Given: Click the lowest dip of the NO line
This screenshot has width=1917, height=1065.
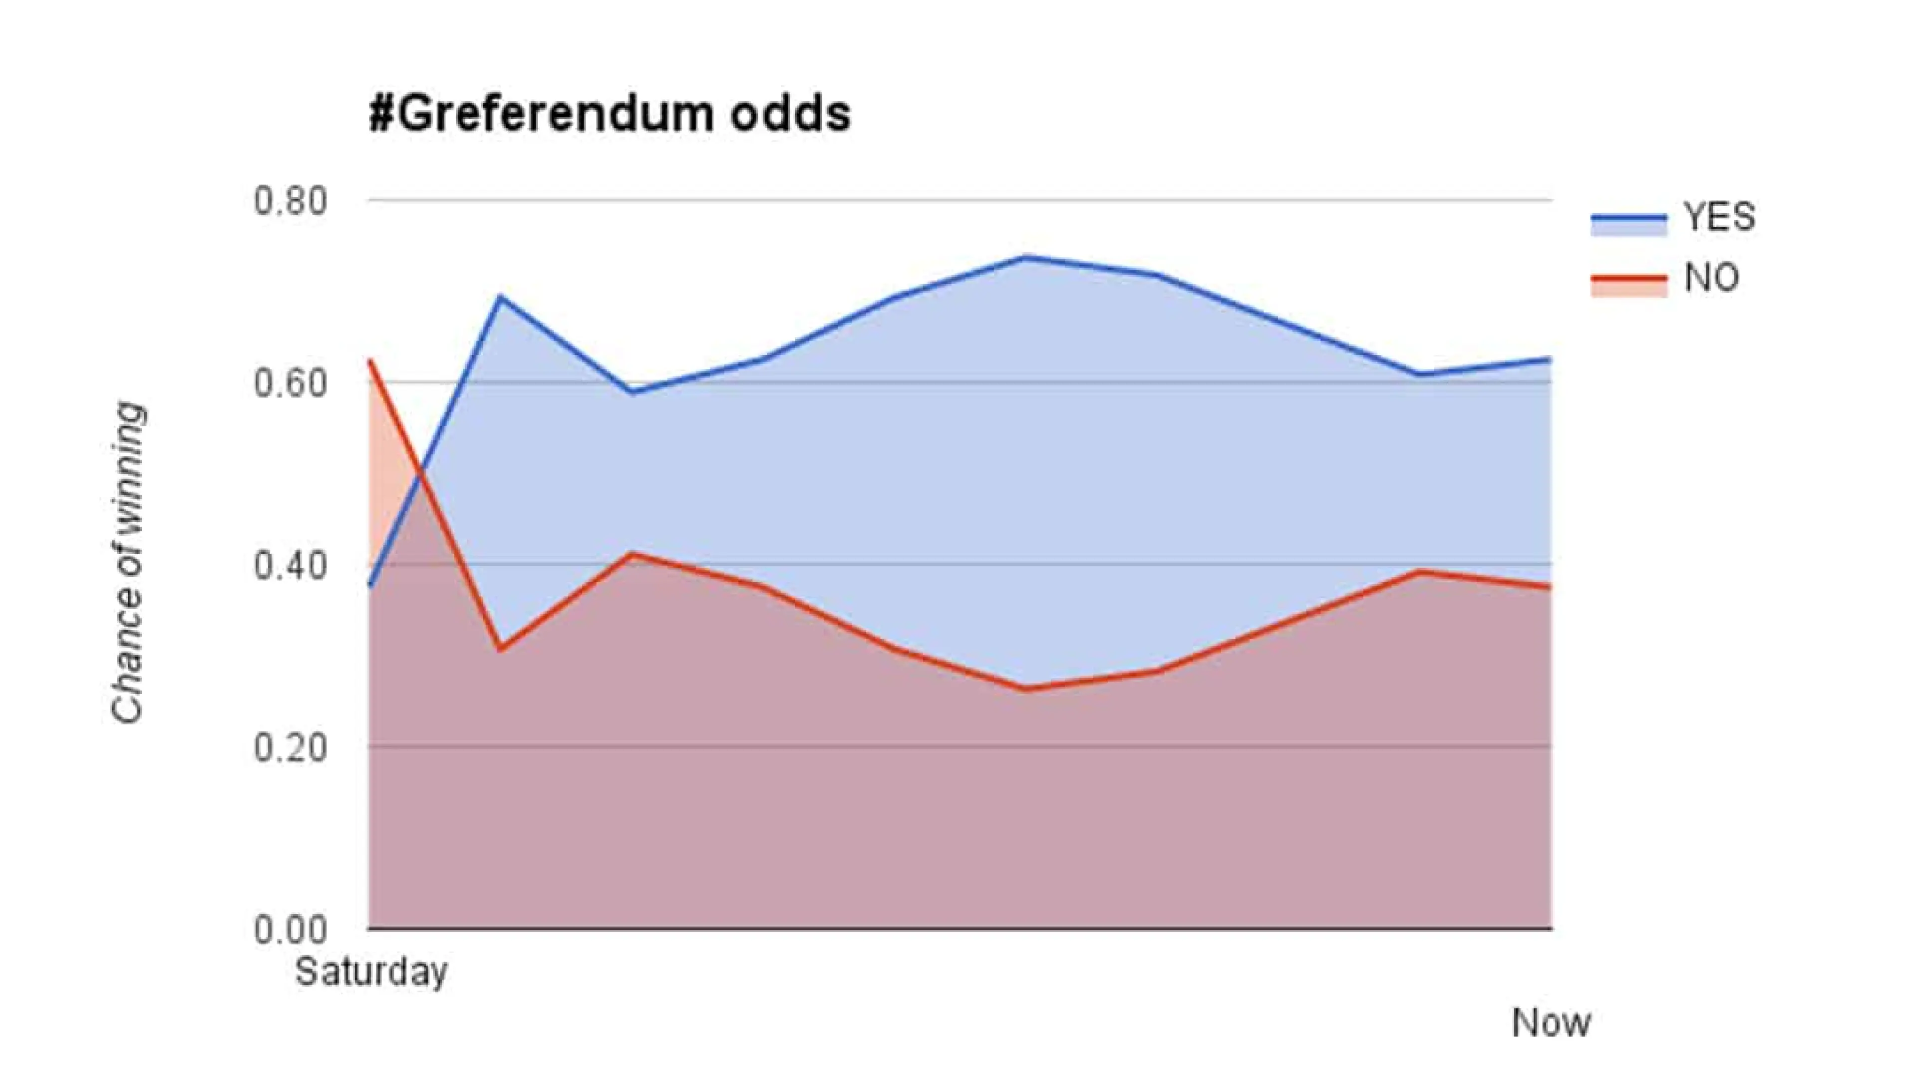Looking at the screenshot, I should (1025, 689).
